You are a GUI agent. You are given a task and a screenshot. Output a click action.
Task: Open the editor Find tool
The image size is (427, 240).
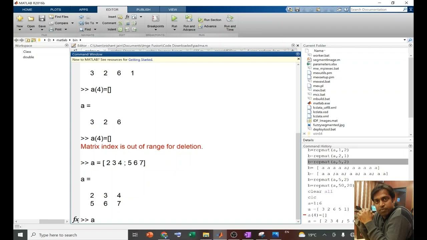(85, 29)
